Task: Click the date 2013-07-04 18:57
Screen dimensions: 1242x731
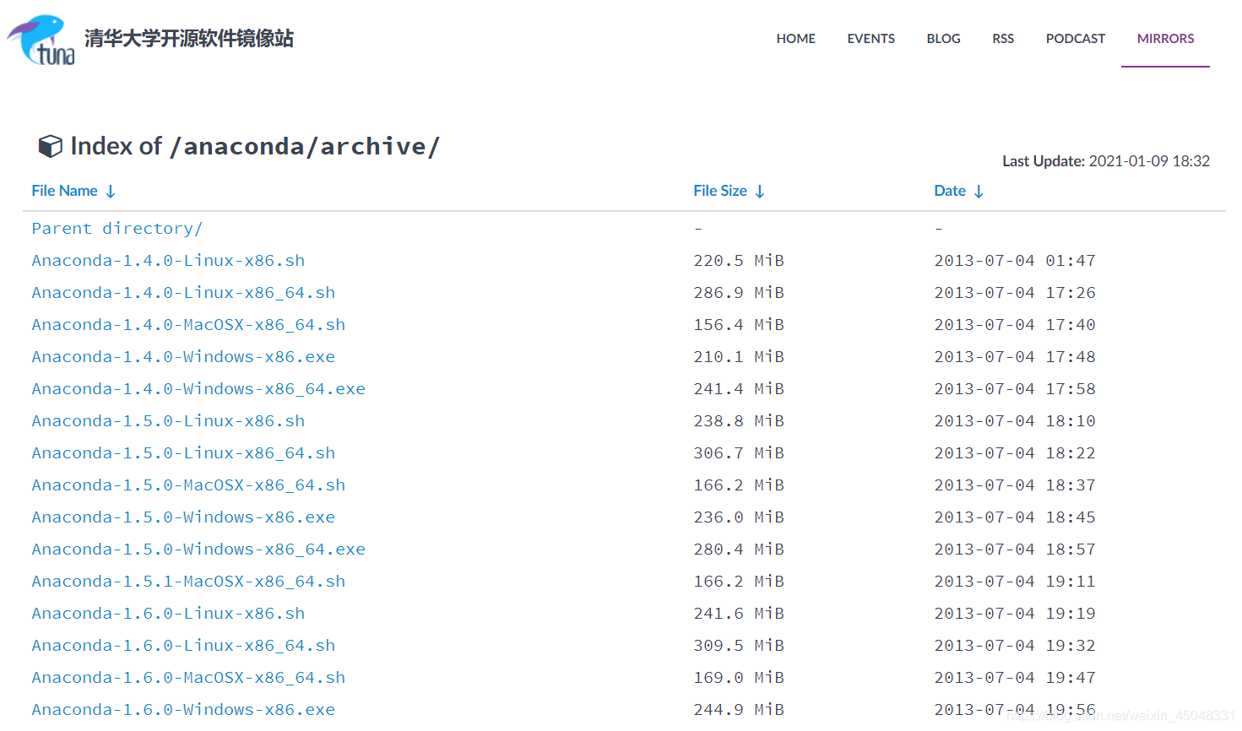Action: coord(1015,550)
